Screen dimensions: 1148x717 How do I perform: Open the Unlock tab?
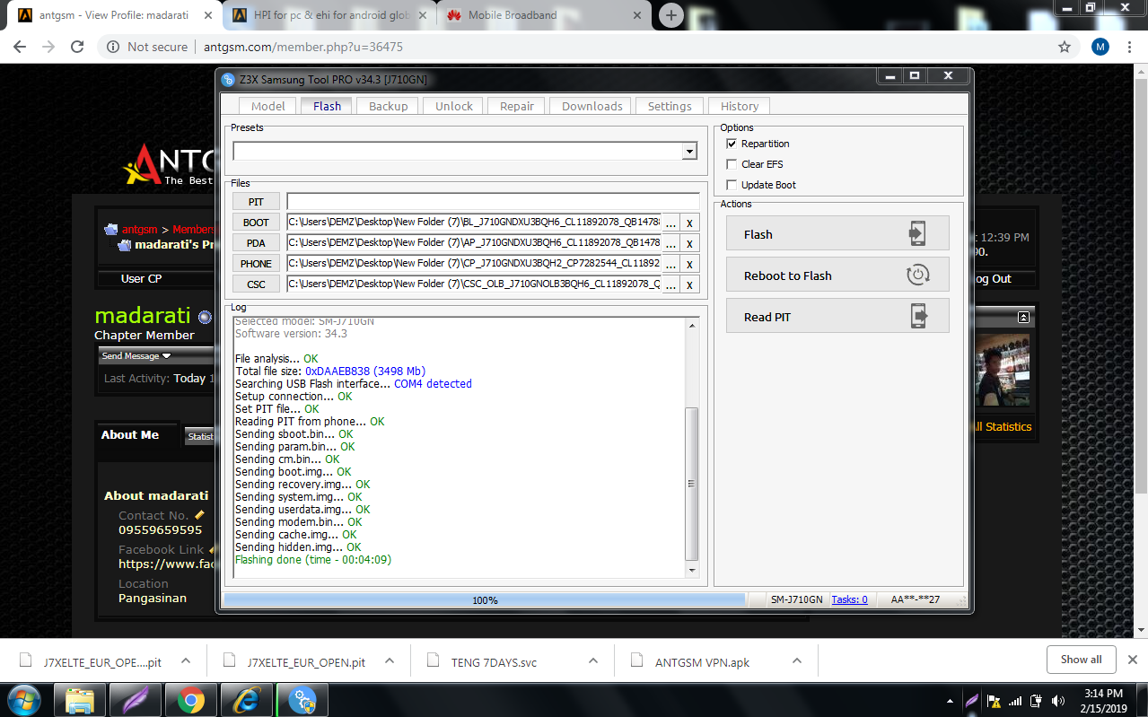pos(453,106)
